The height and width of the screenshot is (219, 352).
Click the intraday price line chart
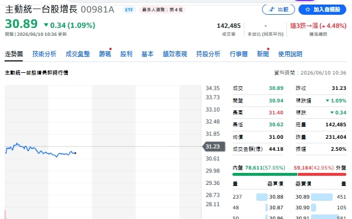point(40,150)
